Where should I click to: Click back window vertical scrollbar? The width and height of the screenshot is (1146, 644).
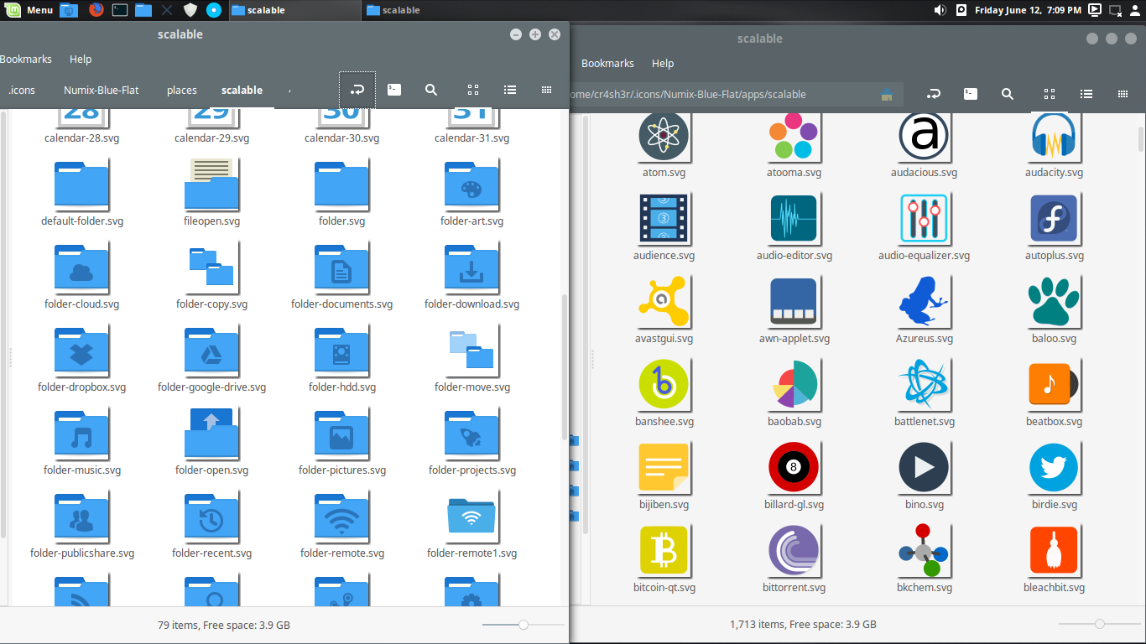pos(1141,138)
